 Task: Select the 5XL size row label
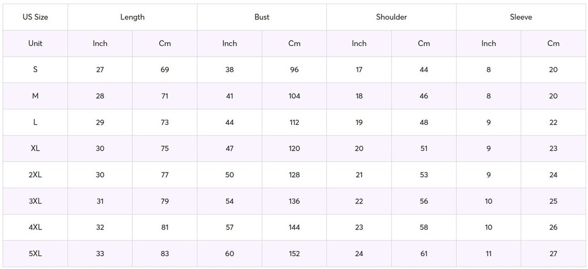[x=35, y=254]
